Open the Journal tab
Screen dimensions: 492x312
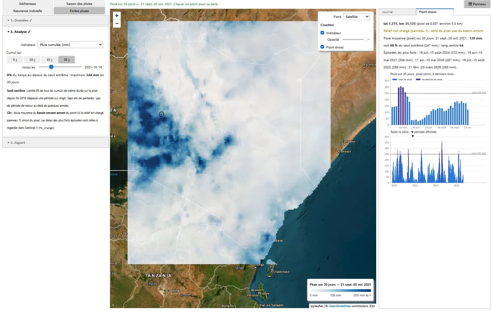pyautogui.click(x=397, y=12)
